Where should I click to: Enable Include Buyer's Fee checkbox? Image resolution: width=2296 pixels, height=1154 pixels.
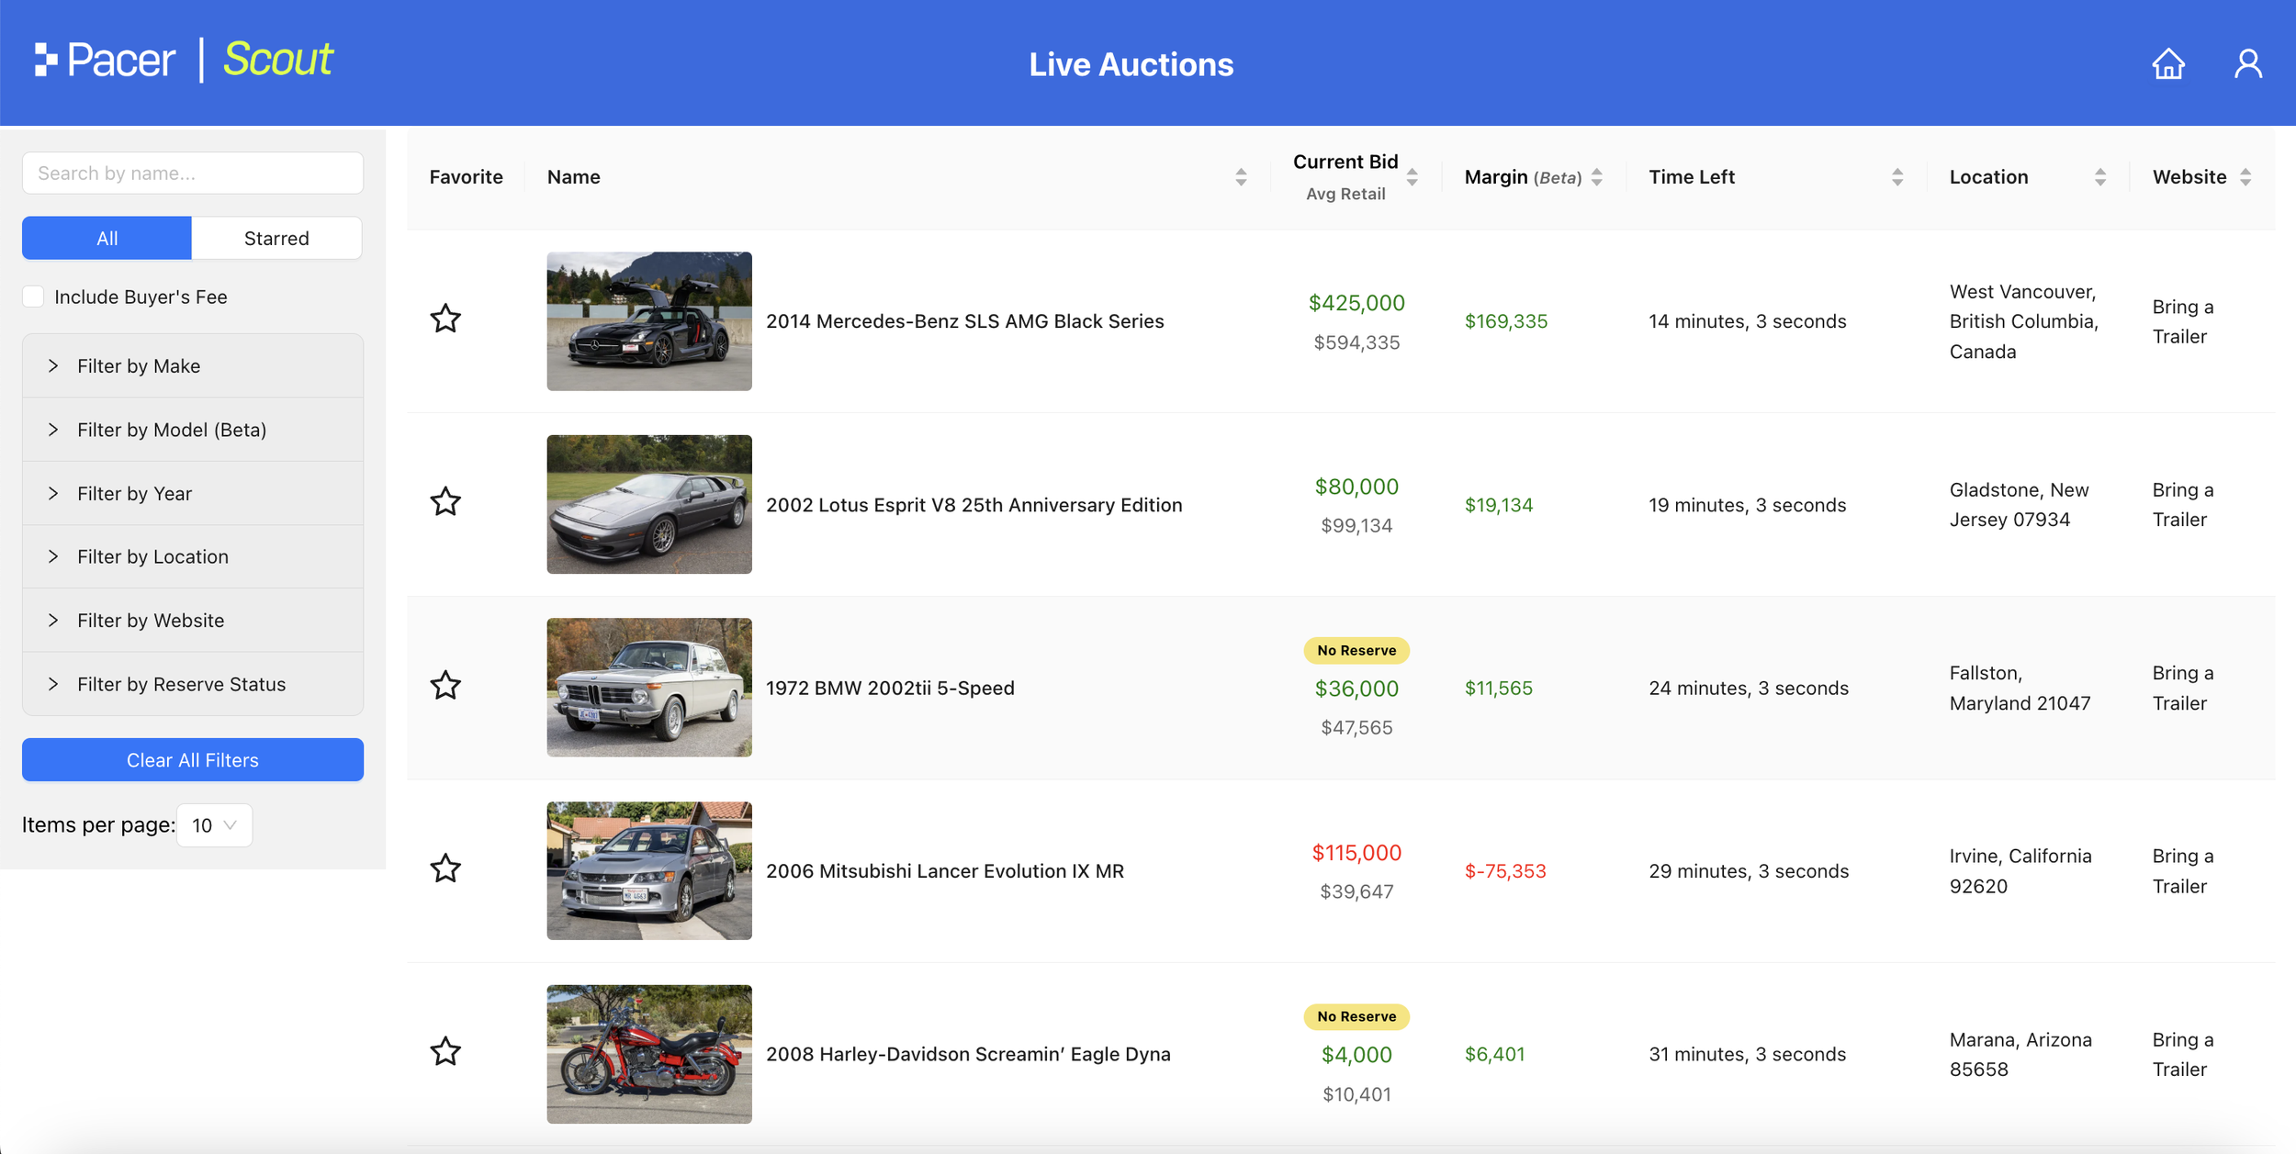34,297
